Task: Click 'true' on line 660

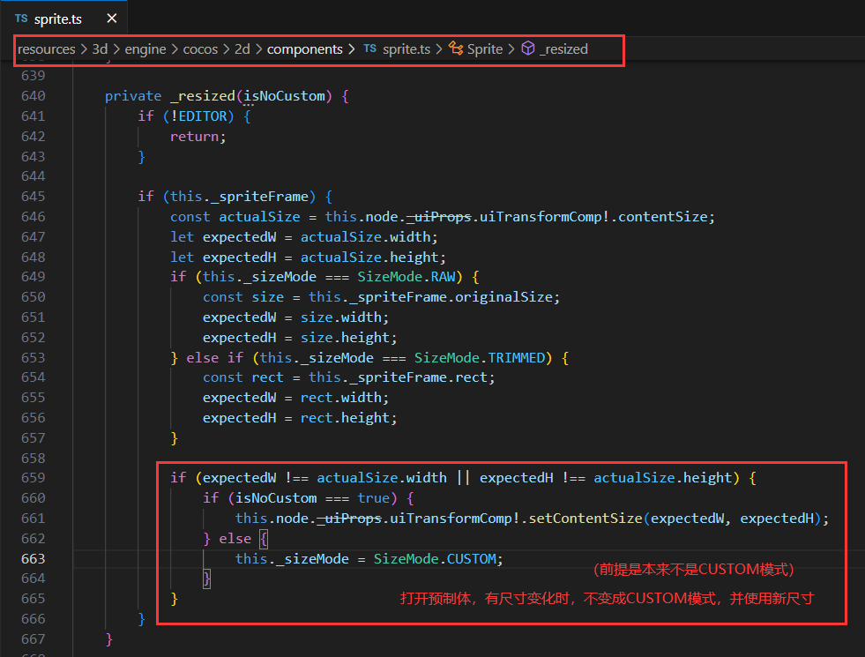Action: click(x=374, y=498)
